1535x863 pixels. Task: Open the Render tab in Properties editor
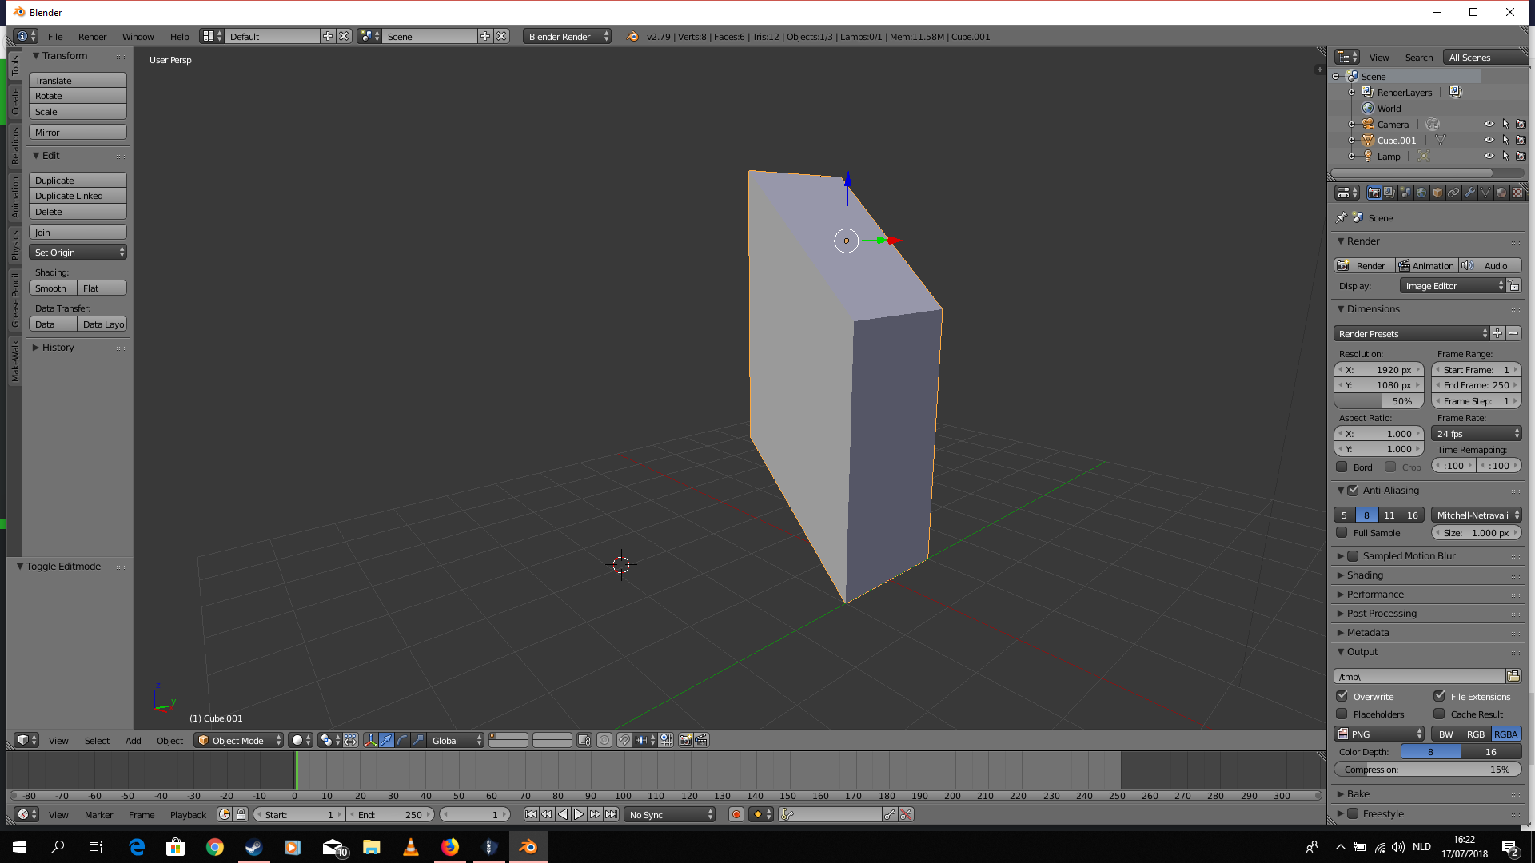1374,193
